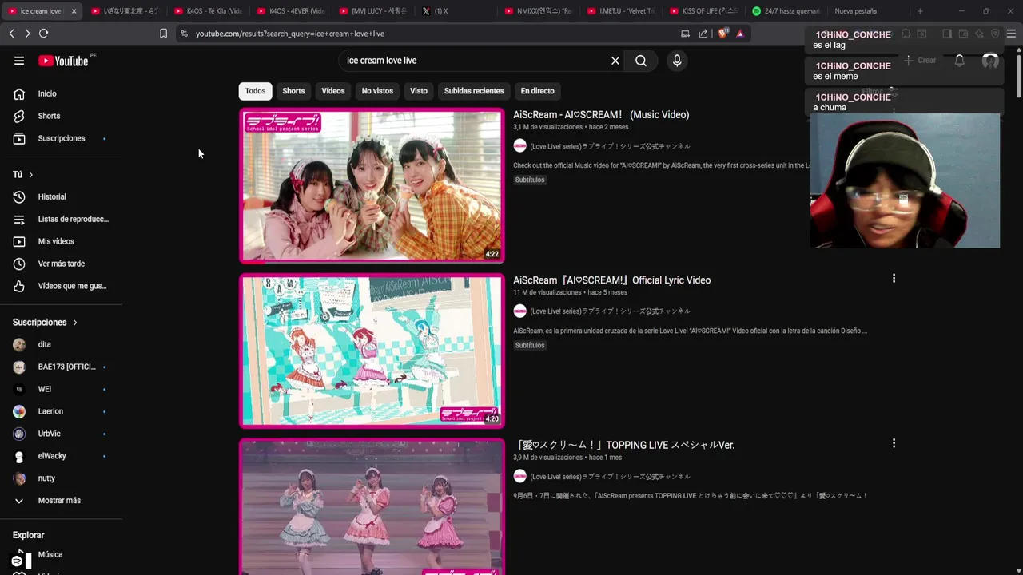Open Ver más tarde in the sidebar

(x=61, y=264)
